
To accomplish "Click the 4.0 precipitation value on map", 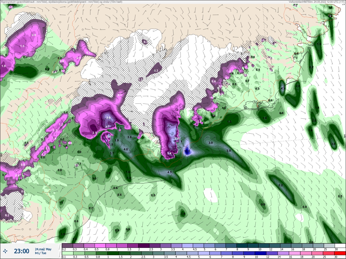I will 125,149.
